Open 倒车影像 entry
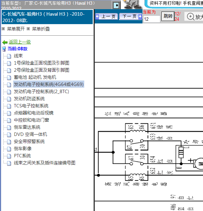Viewport: 203px width, 211px height. (x=23, y=148)
